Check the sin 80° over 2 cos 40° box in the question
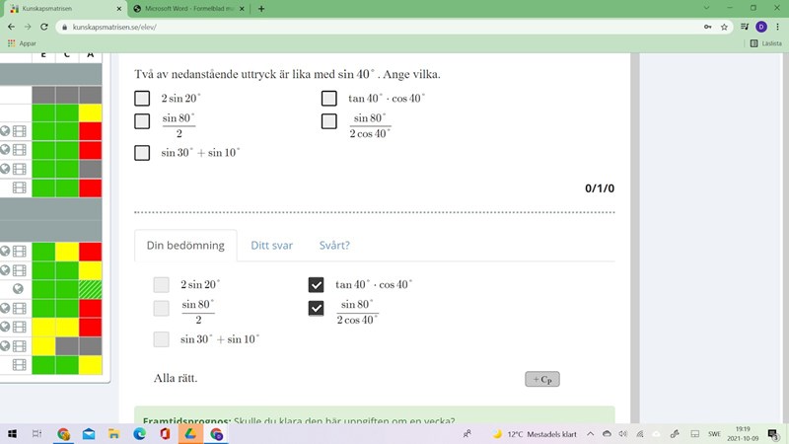The image size is (789, 444). [x=329, y=121]
